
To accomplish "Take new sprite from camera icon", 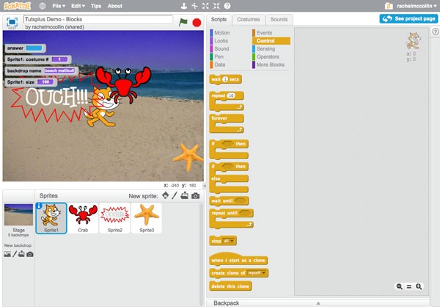I will point(195,195).
